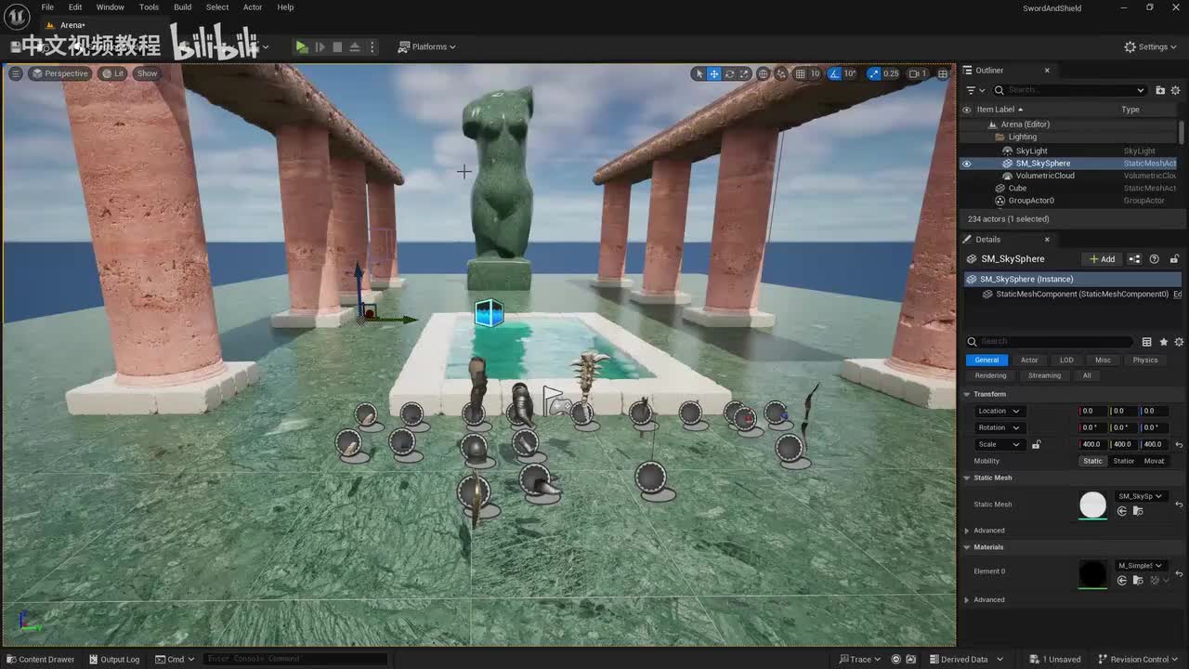This screenshot has height=669, width=1189.
Task: Change scale snap value 0.25
Action: pyautogui.click(x=891, y=73)
